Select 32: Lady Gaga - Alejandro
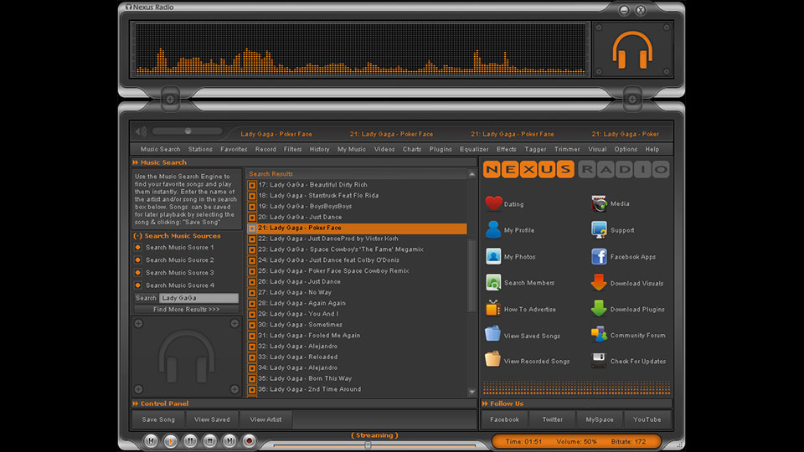 357,346
